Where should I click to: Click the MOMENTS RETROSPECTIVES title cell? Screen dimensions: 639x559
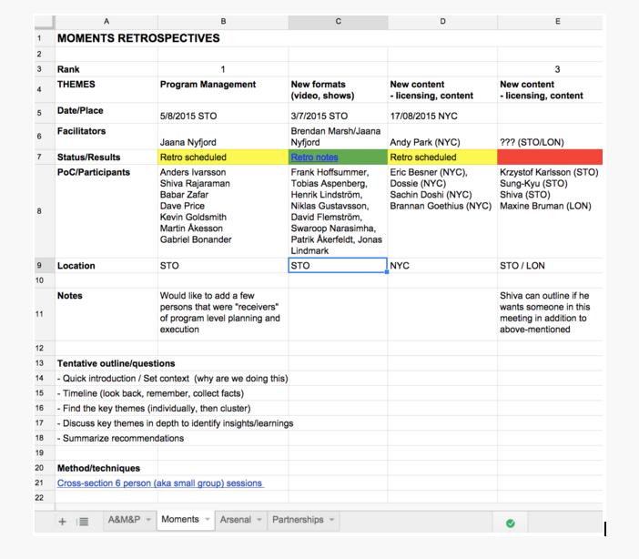point(138,38)
